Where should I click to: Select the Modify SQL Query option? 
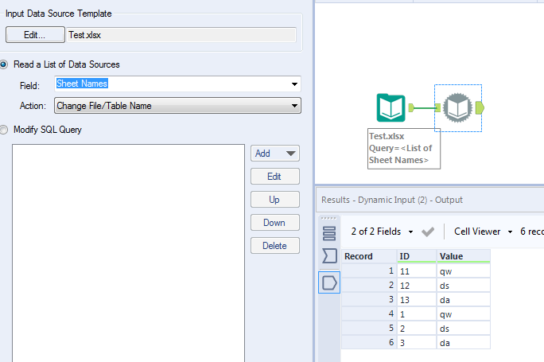(x=4, y=130)
